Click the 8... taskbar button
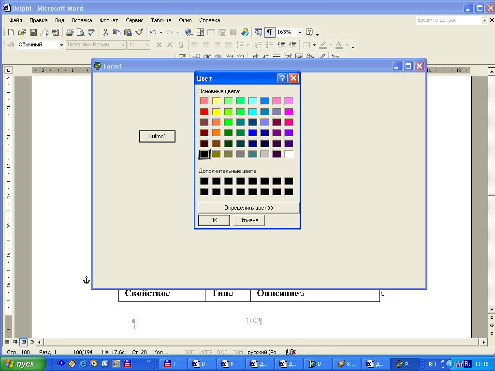The height and width of the screenshot is (371, 495). tap(347, 364)
